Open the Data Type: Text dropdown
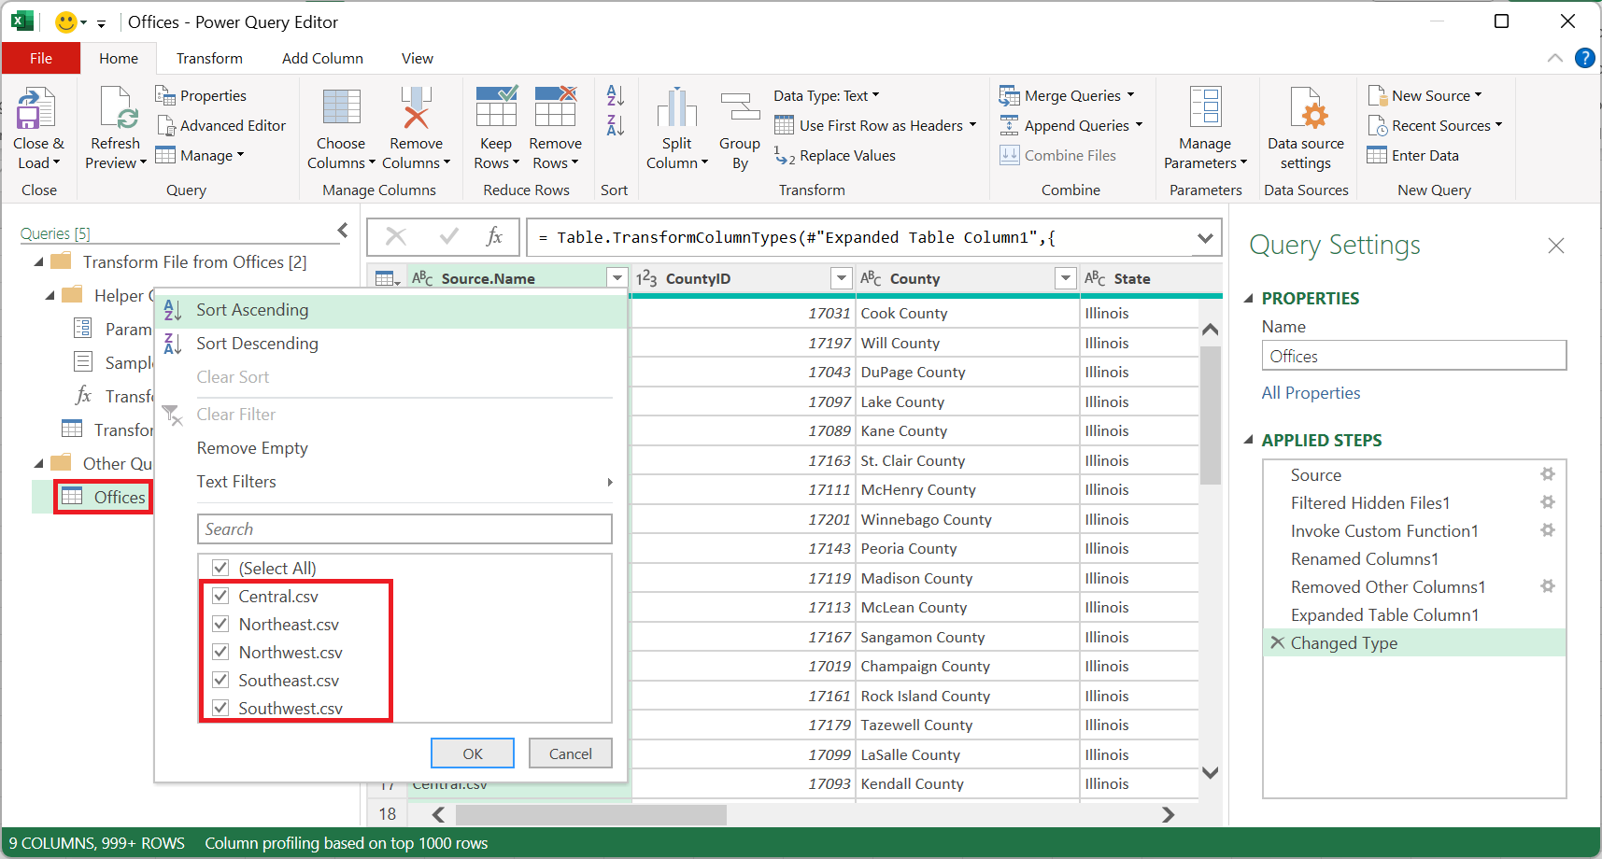The width and height of the screenshot is (1602, 859). pyautogui.click(x=827, y=95)
